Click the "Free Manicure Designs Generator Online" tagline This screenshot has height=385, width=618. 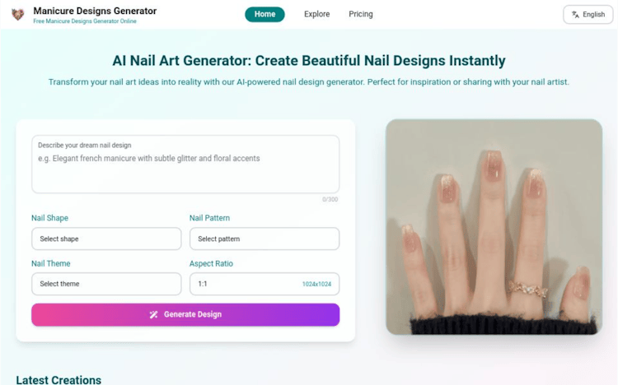[x=85, y=21]
